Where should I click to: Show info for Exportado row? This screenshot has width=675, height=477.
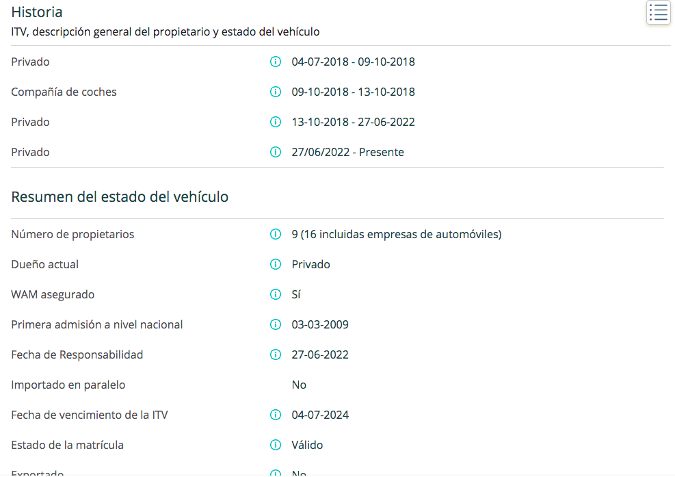(276, 473)
